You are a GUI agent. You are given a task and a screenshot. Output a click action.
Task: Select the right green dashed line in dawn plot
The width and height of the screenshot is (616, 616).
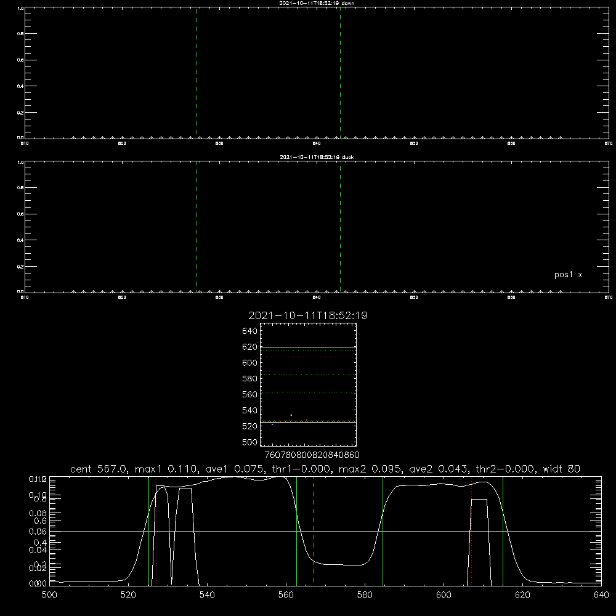click(x=340, y=73)
